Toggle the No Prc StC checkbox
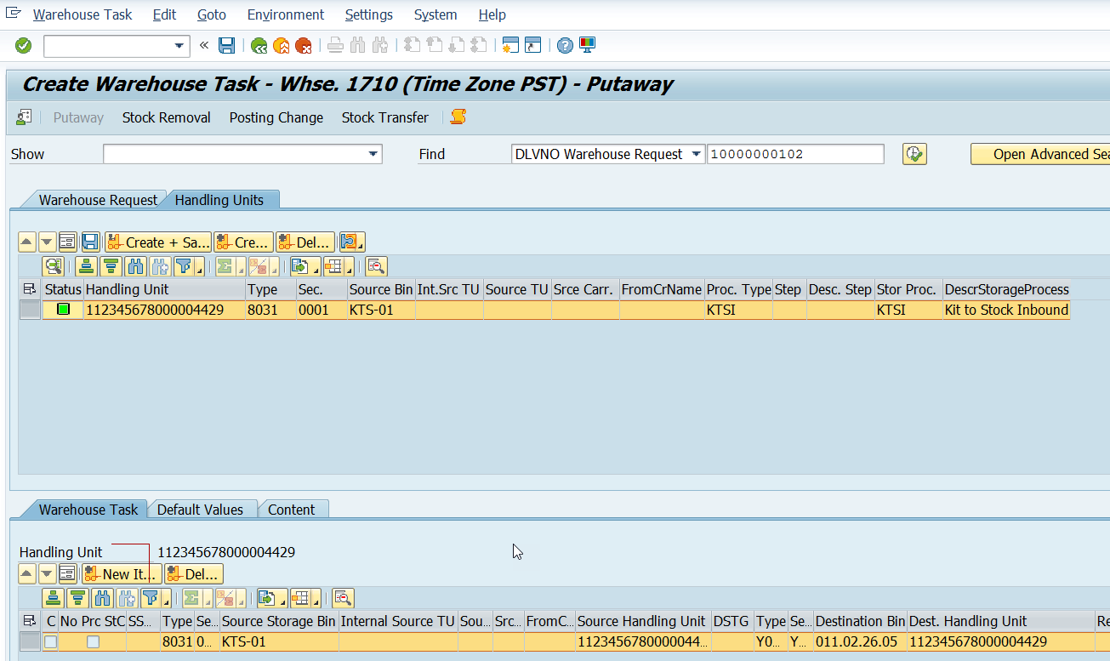 pyautogui.click(x=93, y=642)
